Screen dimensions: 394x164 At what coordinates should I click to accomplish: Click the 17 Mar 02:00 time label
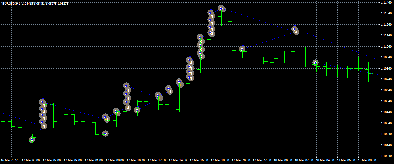52,161
